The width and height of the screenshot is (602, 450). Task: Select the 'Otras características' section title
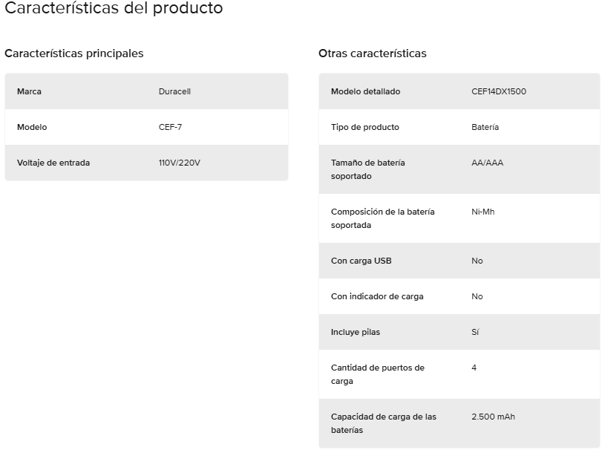pyautogui.click(x=373, y=53)
